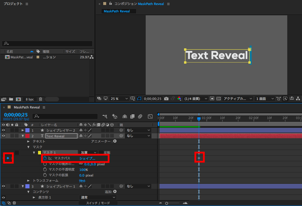
Task: Click the snapshot camera icon in viewer
Action: (x=166, y=99)
